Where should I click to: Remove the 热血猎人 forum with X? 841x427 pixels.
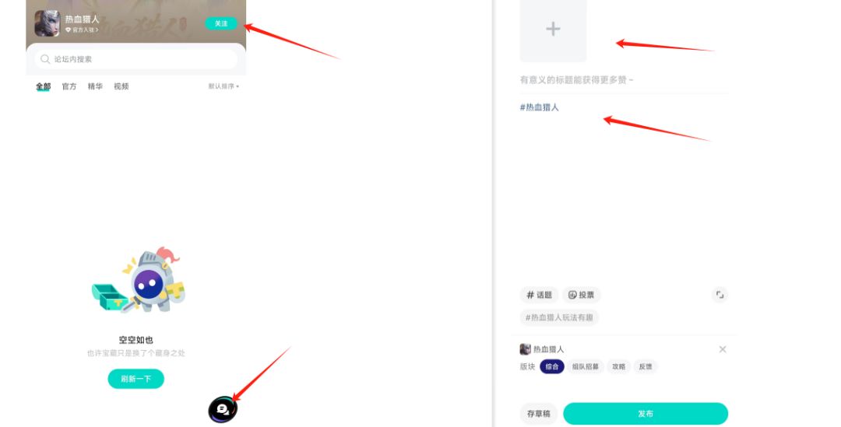(x=723, y=349)
